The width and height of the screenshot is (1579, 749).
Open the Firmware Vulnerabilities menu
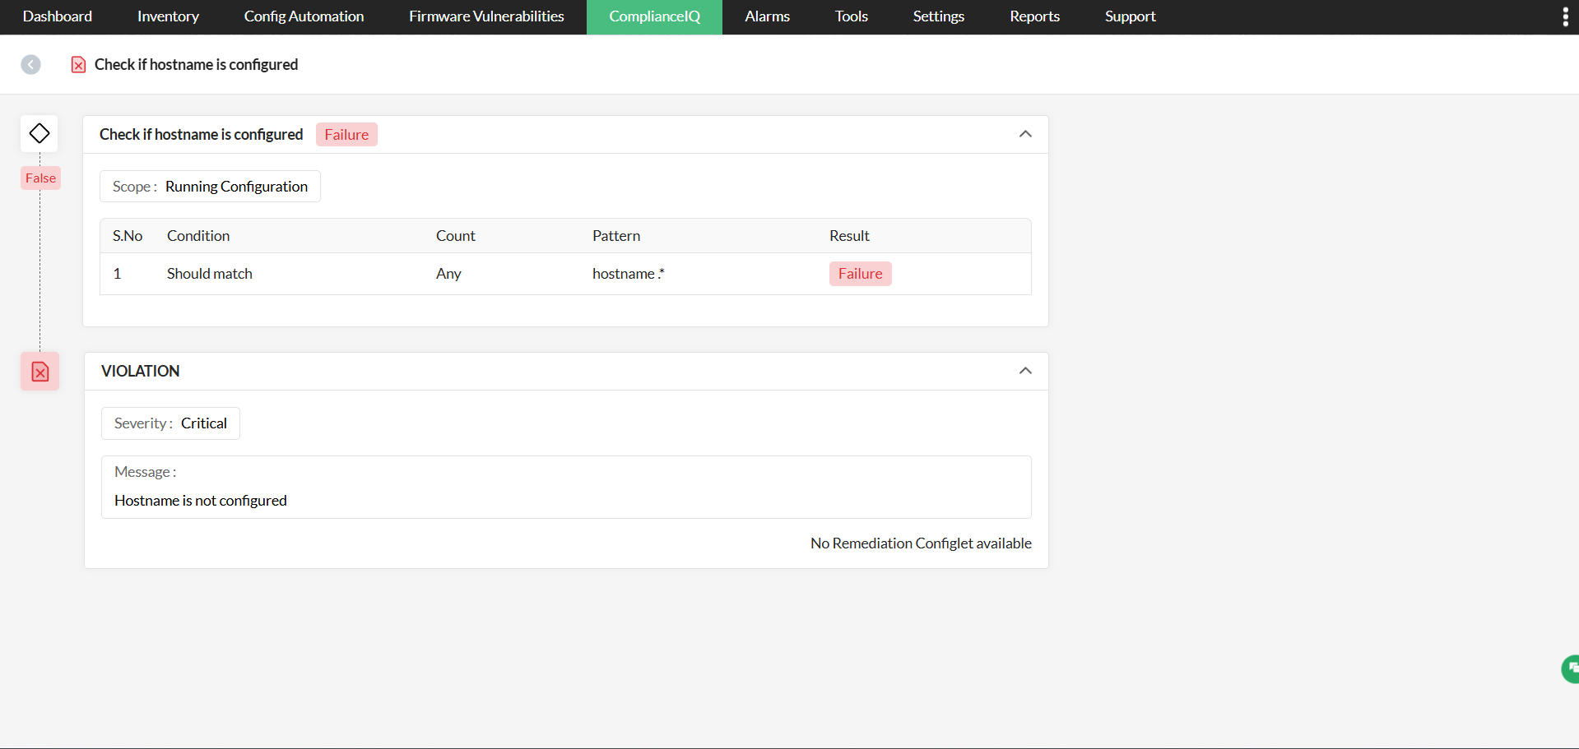click(485, 16)
